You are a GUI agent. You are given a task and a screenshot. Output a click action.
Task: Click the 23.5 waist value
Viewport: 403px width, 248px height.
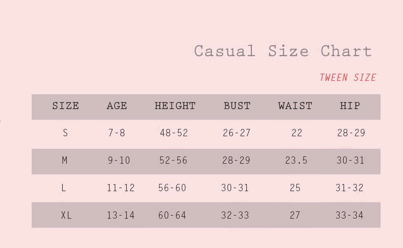pos(296,160)
